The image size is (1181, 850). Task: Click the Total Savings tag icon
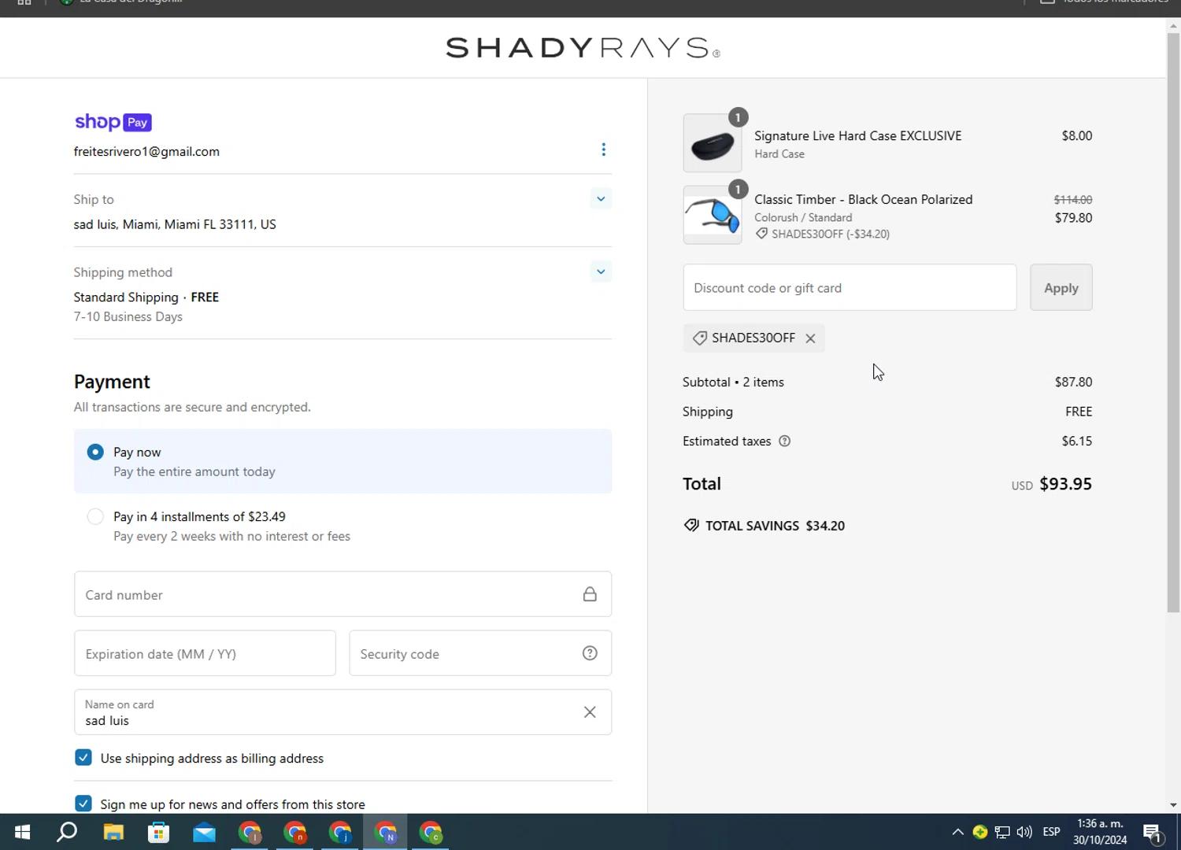coord(691,525)
